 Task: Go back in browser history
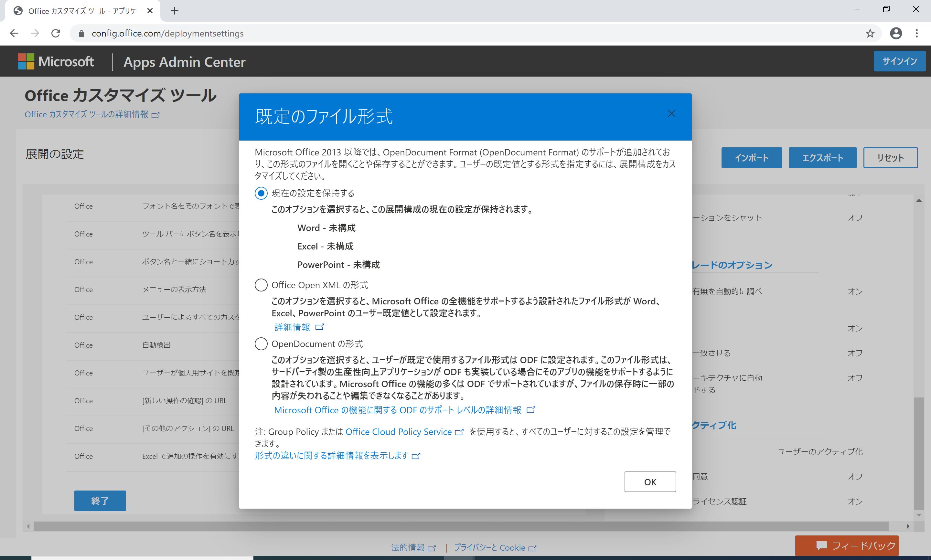[x=14, y=33]
